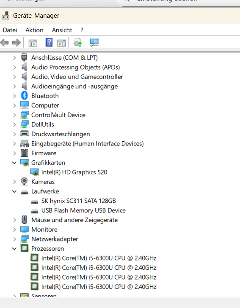Collapse the Grafikkarten node
The height and width of the screenshot is (308, 240).
14,163
